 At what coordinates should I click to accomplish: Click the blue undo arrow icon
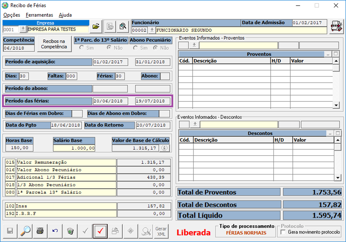coord(55,231)
